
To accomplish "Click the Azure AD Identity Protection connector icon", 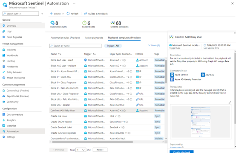I will pos(172,79).
